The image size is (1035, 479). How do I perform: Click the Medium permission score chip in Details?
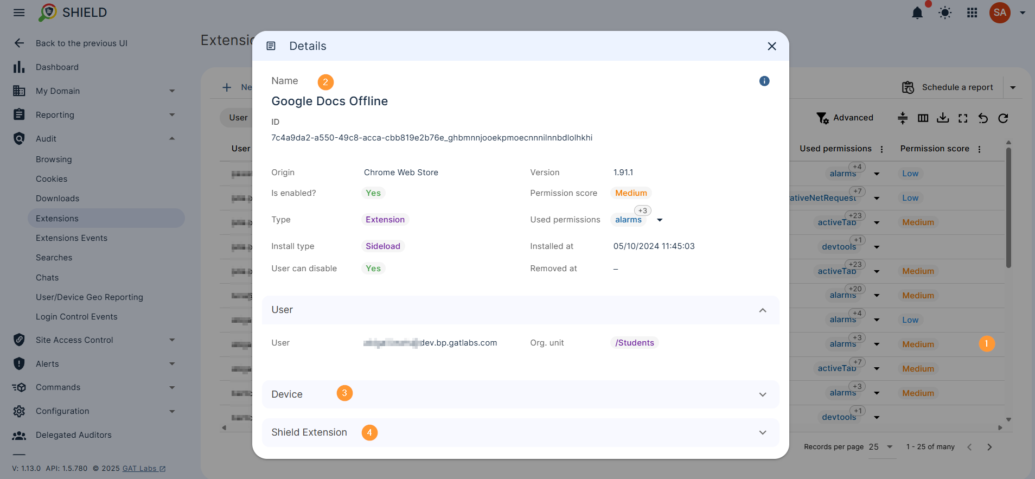pyautogui.click(x=631, y=193)
